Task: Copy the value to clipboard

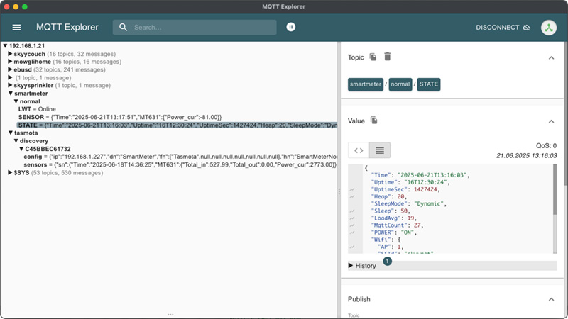Action: coord(374,121)
